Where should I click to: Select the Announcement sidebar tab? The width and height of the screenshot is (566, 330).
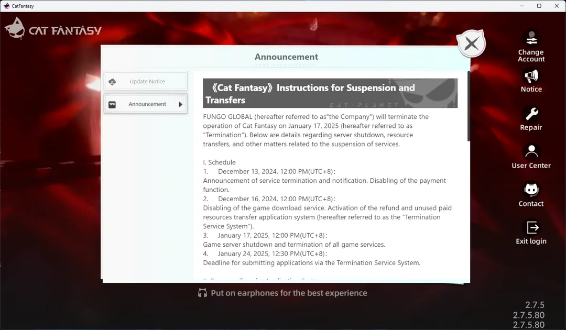[146, 104]
